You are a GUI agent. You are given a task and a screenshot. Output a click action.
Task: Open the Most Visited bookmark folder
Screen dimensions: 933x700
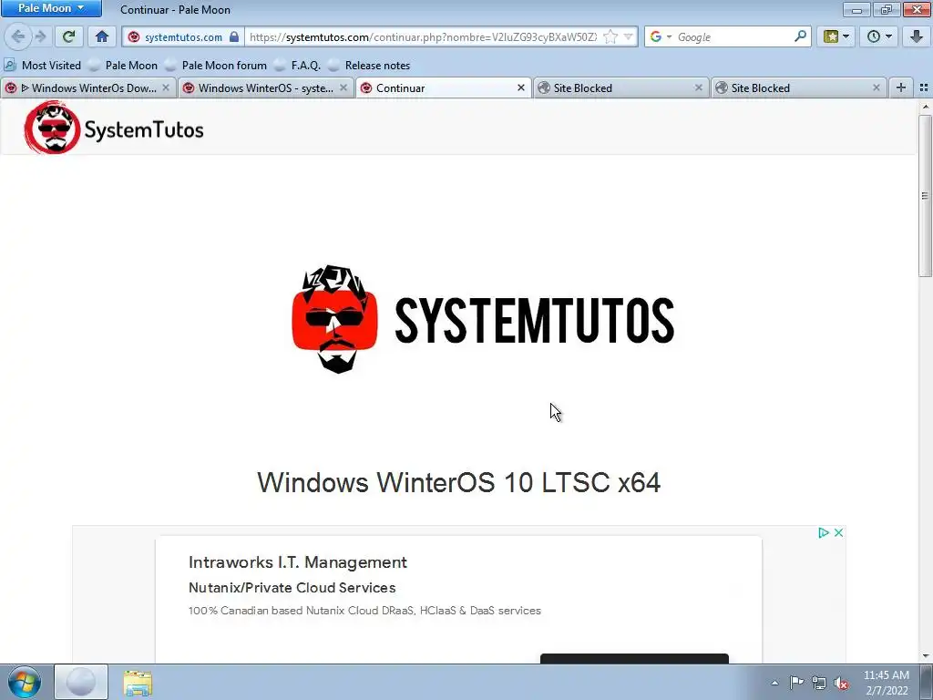pyautogui.click(x=43, y=65)
